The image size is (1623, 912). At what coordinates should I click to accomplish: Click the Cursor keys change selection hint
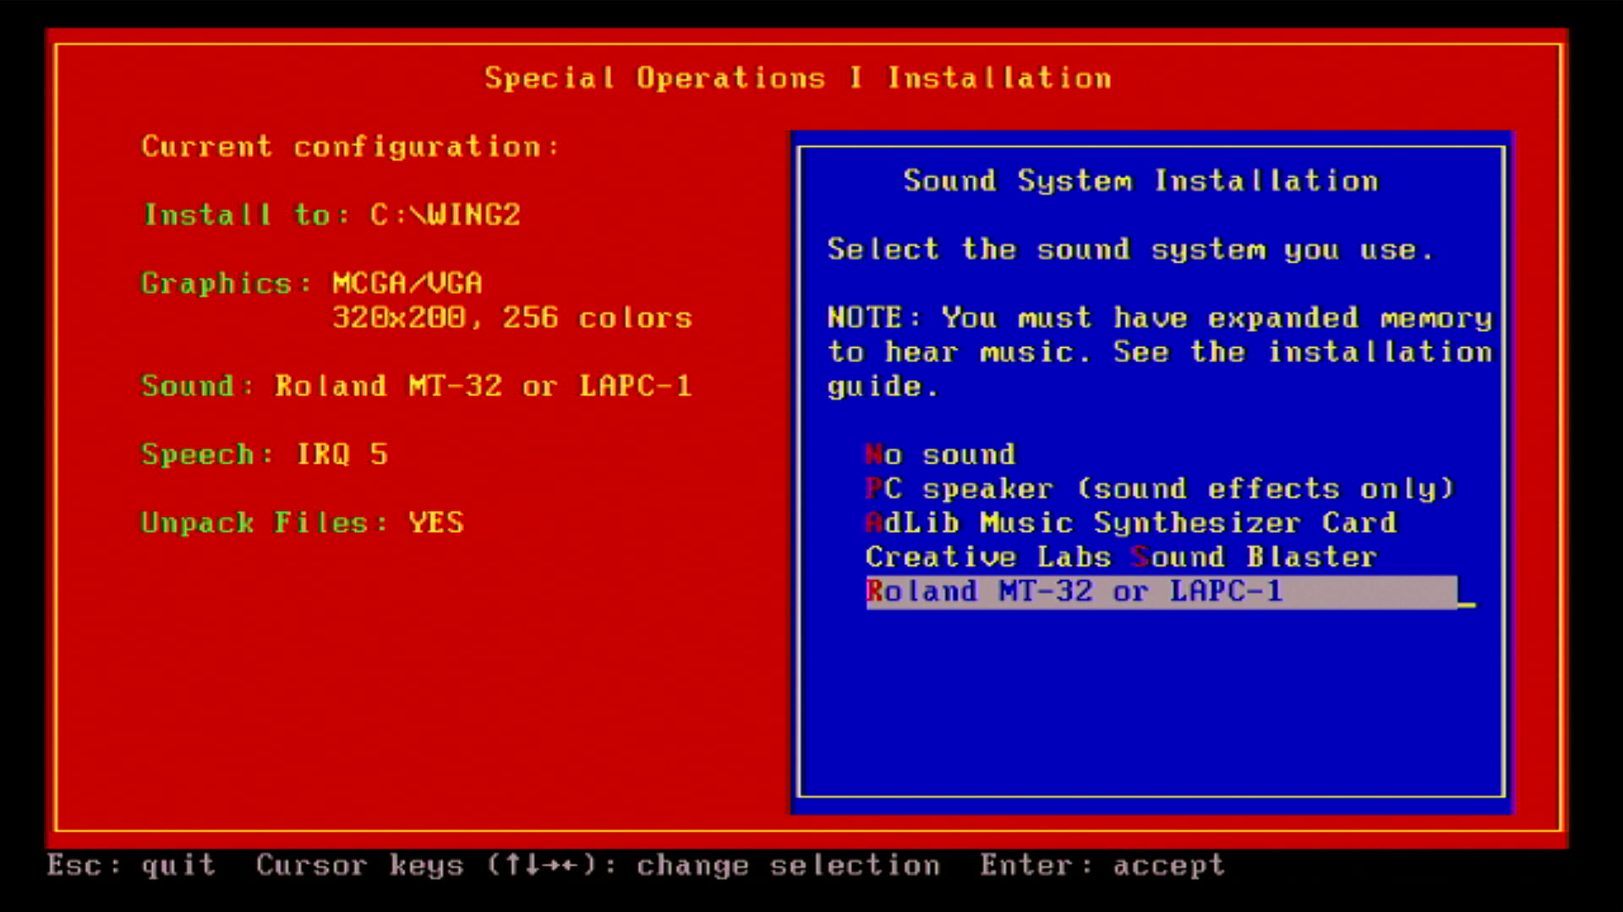(598, 866)
